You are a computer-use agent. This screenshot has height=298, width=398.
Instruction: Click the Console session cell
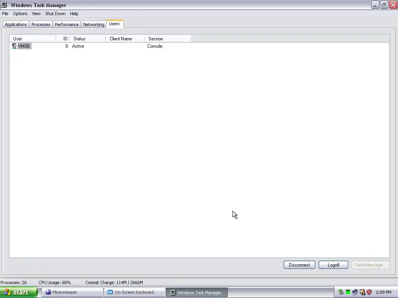[155, 46]
